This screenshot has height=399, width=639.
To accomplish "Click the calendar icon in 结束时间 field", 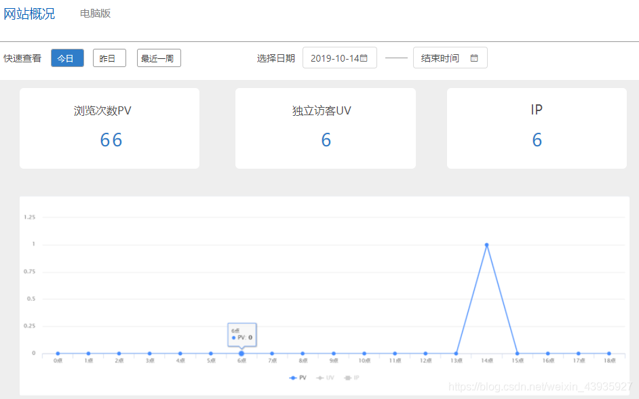I will click(x=474, y=58).
